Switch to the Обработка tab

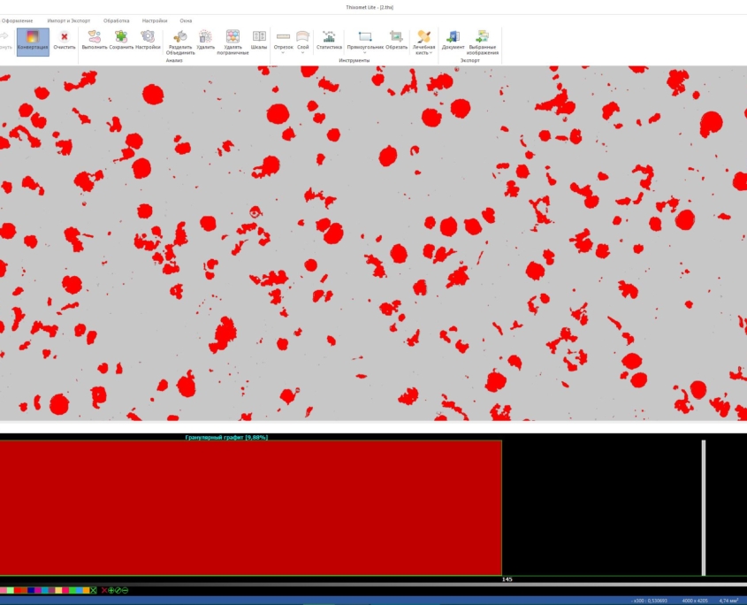[116, 20]
